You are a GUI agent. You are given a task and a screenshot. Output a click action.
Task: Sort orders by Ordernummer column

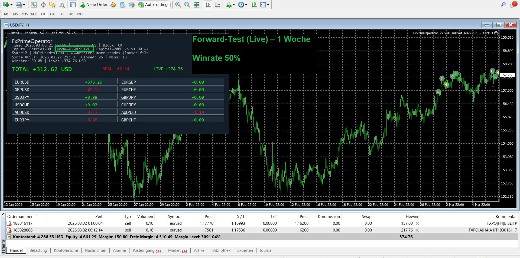[x=26, y=217]
